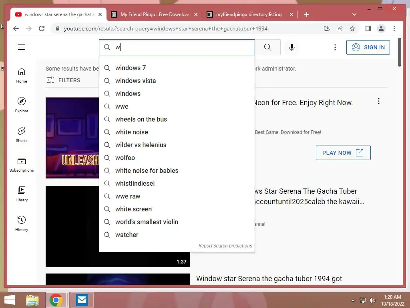The image size is (410, 308).
Task: Open the Windows Start button
Action: (x=10, y=300)
